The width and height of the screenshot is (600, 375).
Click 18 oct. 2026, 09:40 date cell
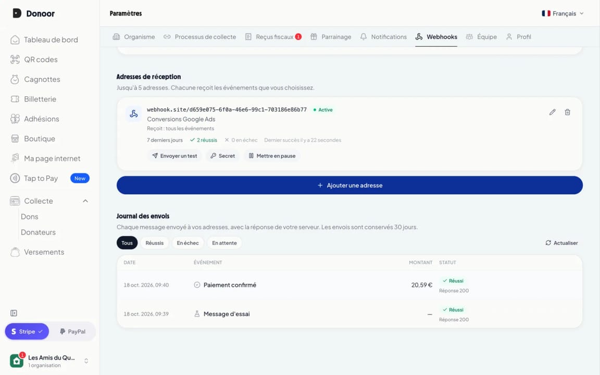click(146, 285)
